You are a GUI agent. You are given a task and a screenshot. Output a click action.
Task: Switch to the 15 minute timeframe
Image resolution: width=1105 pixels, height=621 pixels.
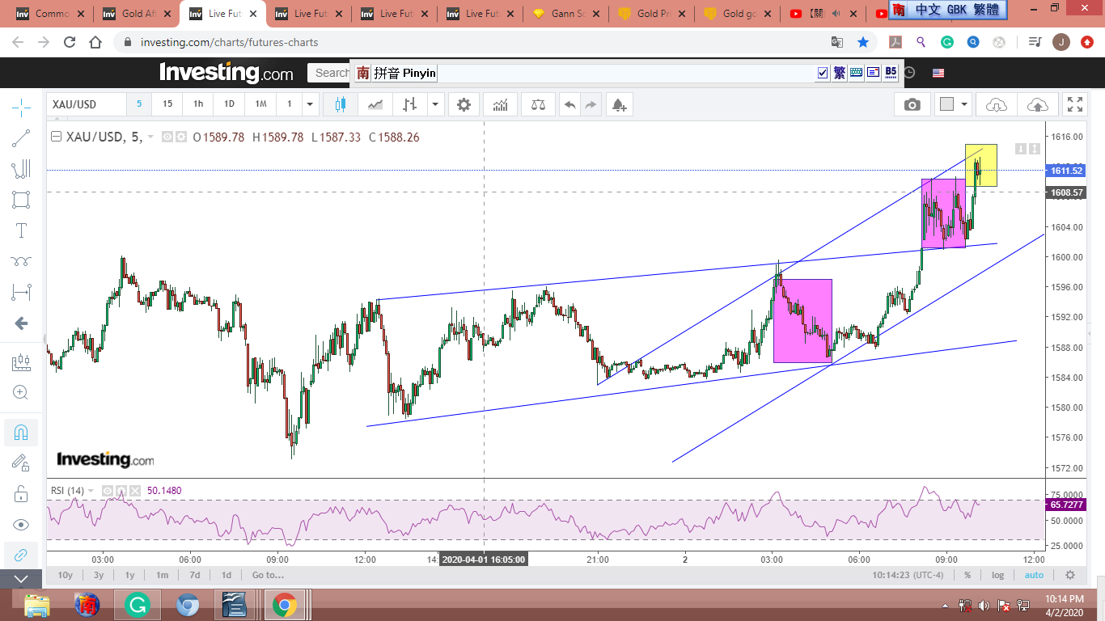pyautogui.click(x=167, y=104)
